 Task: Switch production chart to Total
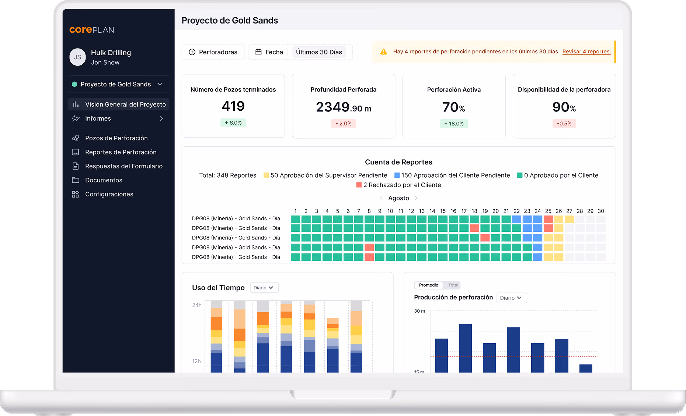(453, 285)
